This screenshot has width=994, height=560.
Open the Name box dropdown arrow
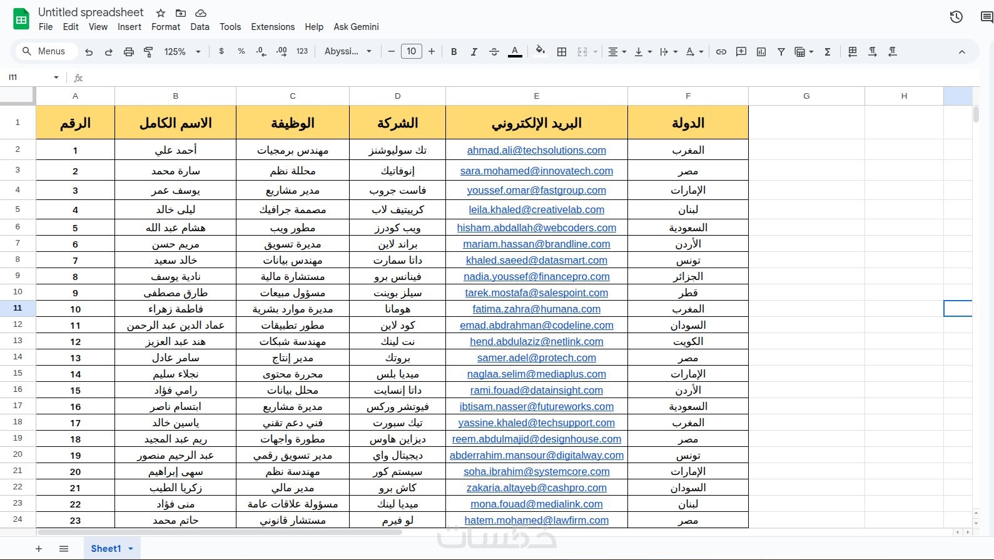[56, 77]
